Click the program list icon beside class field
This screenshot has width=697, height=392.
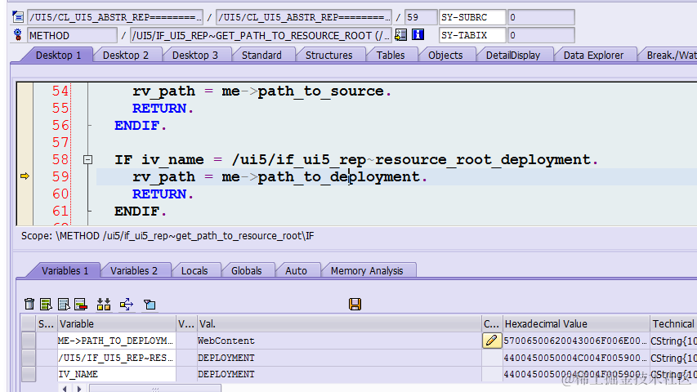[18, 17]
